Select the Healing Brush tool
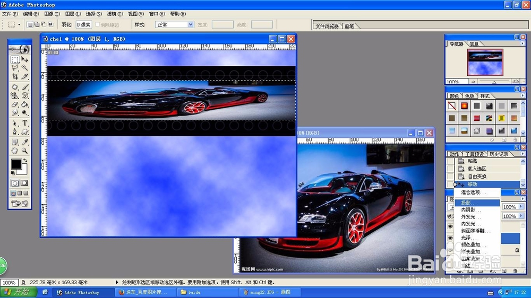 (x=15, y=87)
